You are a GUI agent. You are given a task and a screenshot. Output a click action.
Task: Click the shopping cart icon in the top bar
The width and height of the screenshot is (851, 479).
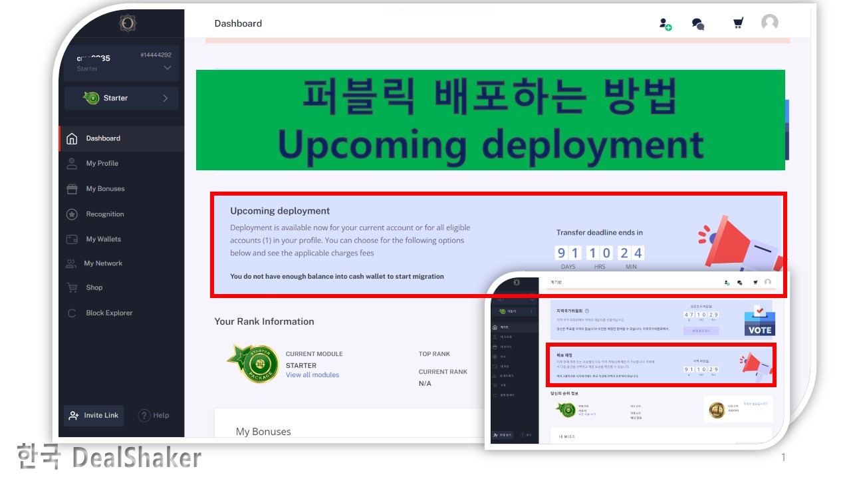[x=737, y=22]
